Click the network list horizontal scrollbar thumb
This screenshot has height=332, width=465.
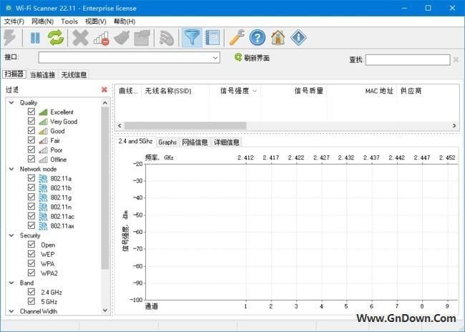tap(185, 126)
